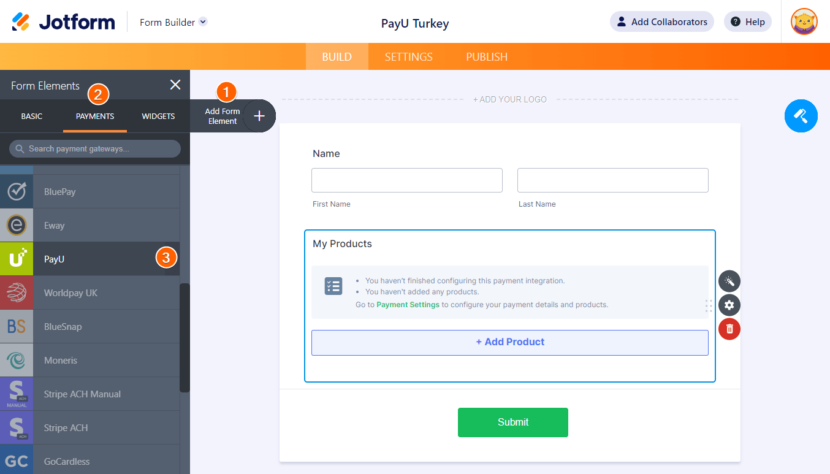Viewport: 830px width, 474px height.
Task: Click the payment list scrollbar thumb
Action: coord(185,338)
